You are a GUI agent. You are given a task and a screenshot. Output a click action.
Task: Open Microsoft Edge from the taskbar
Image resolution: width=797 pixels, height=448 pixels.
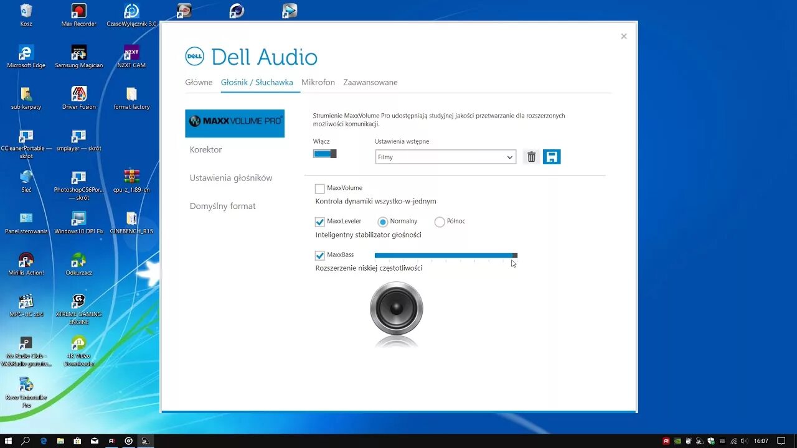[44, 441]
